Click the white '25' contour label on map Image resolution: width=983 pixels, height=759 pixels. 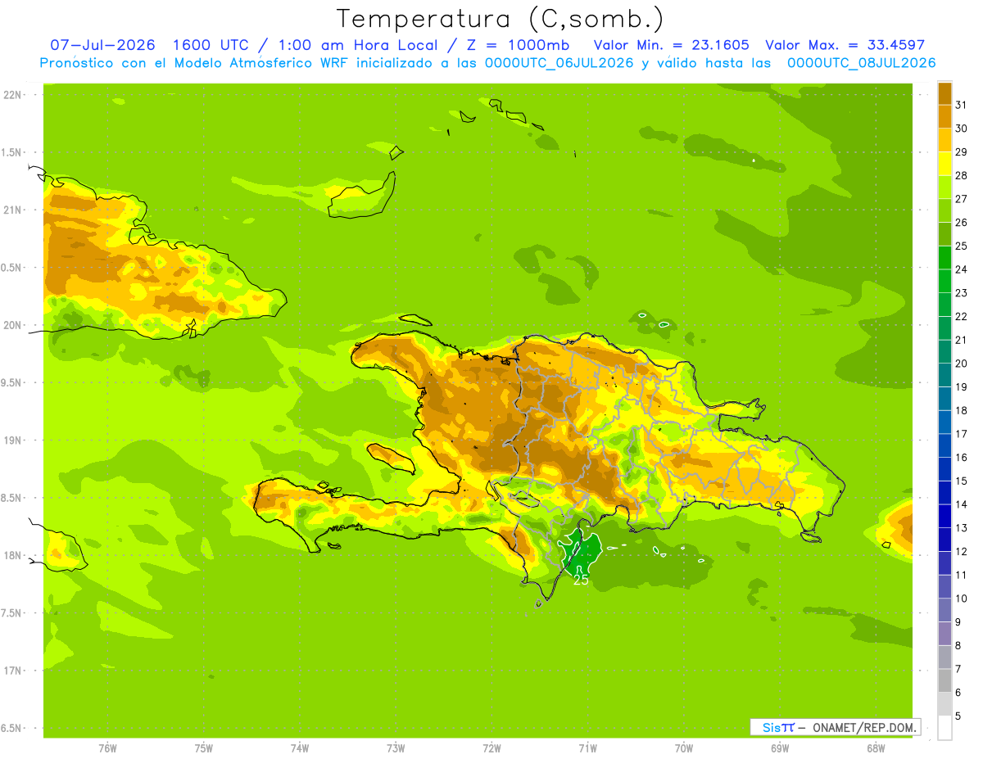click(580, 580)
